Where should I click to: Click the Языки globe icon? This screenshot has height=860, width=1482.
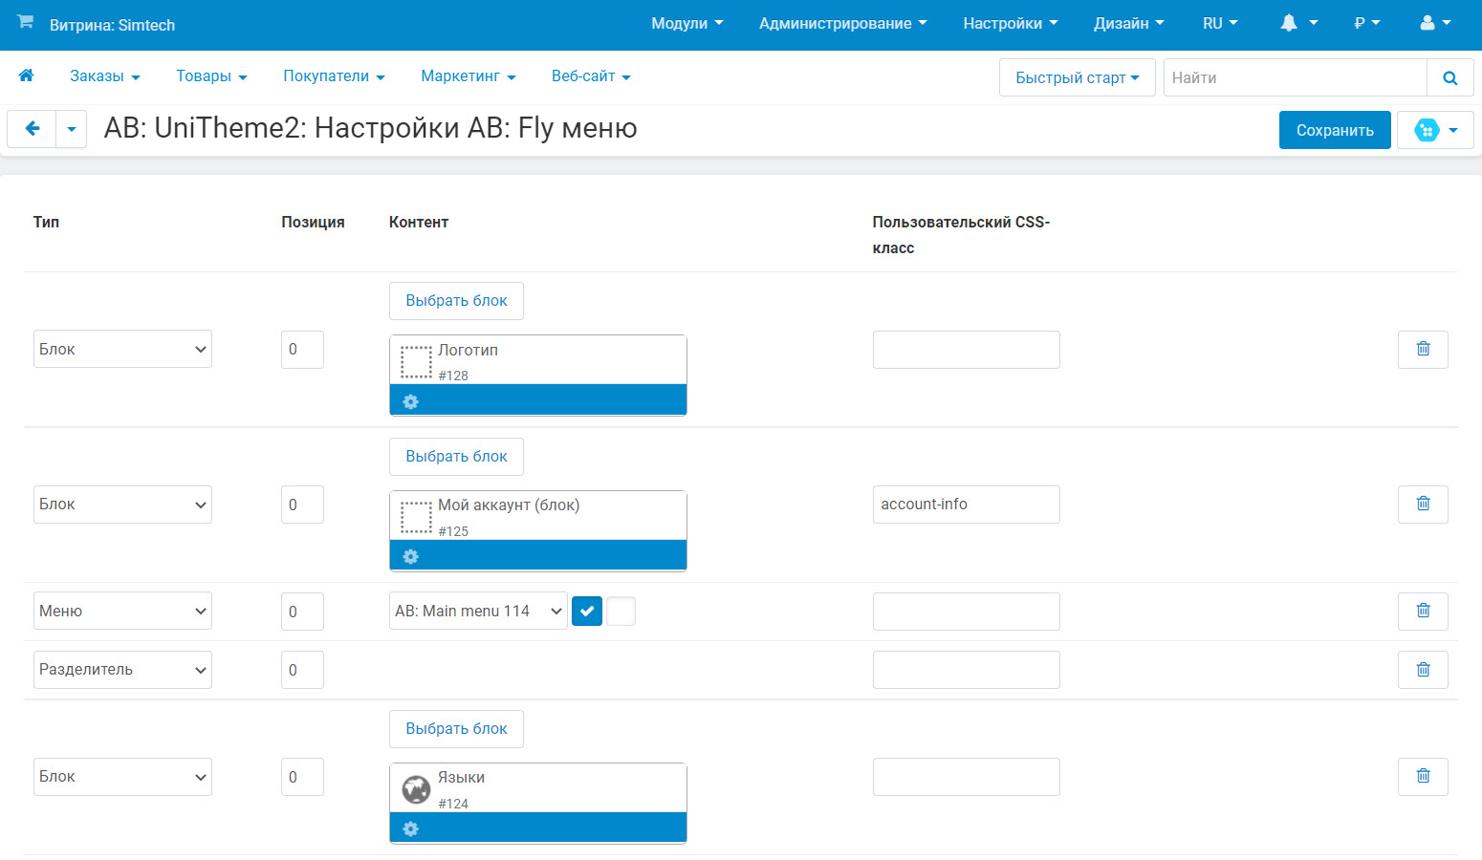click(416, 789)
